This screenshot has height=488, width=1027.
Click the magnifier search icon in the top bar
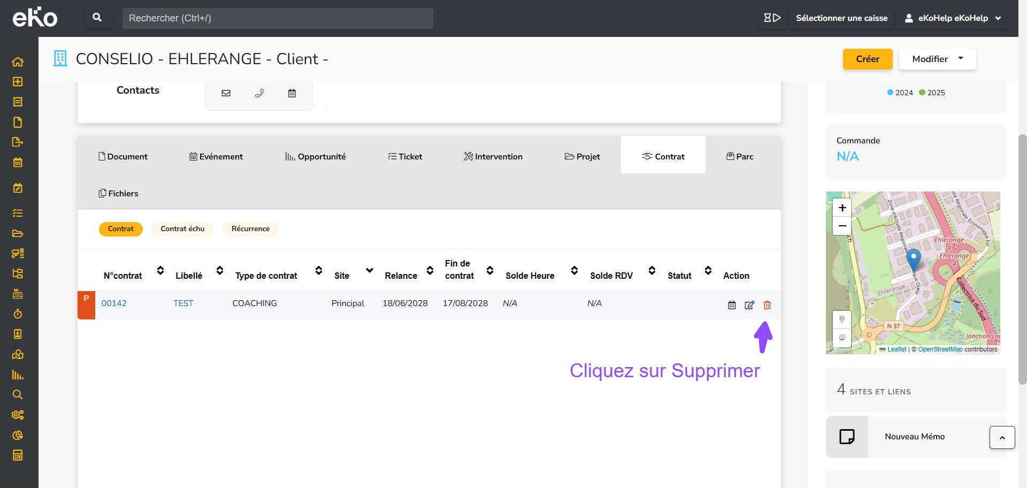pos(97,18)
